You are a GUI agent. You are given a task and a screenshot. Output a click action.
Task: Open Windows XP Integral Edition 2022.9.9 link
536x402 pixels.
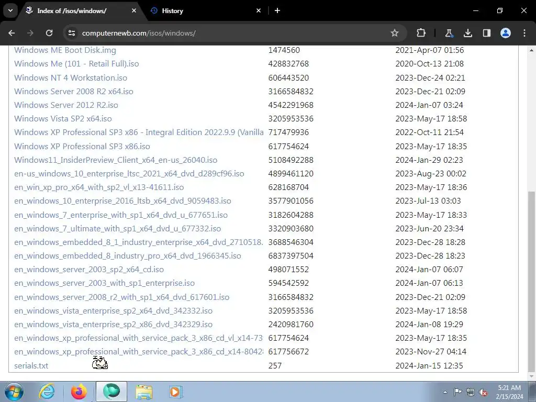coord(139,132)
